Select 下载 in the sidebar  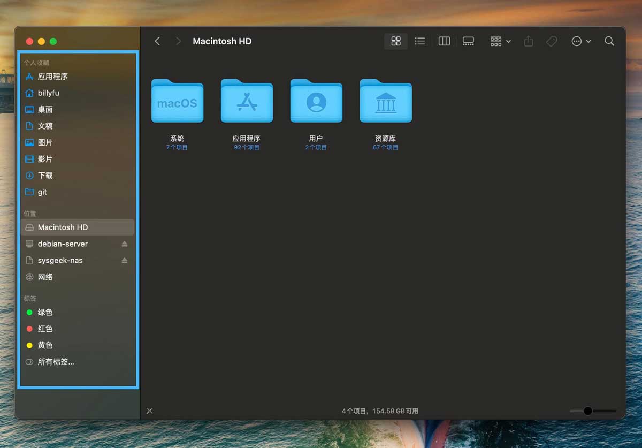point(45,176)
